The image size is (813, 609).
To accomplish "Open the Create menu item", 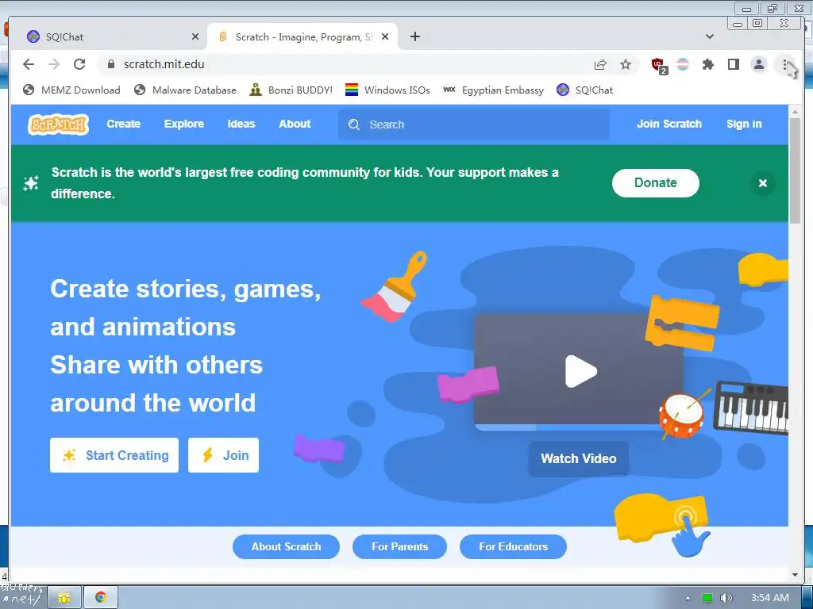I will pos(123,124).
